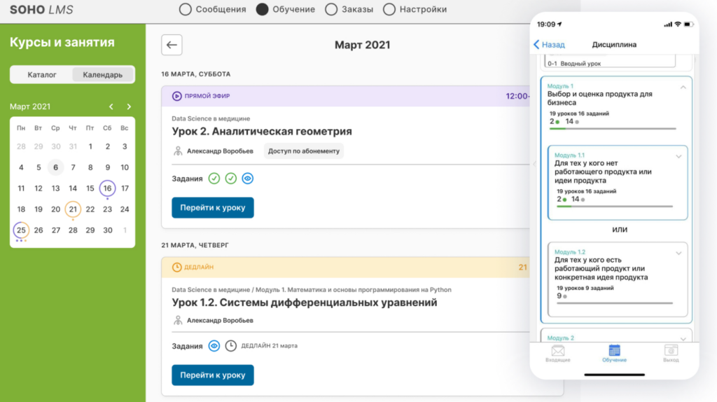Select the Обучение radio option

(x=262, y=9)
